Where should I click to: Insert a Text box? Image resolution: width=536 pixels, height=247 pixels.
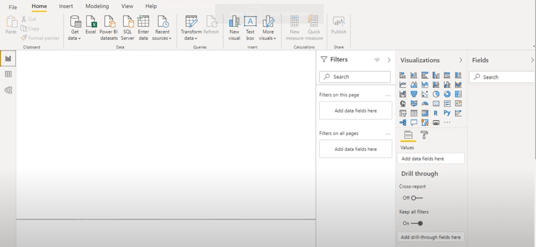(x=250, y=28)
